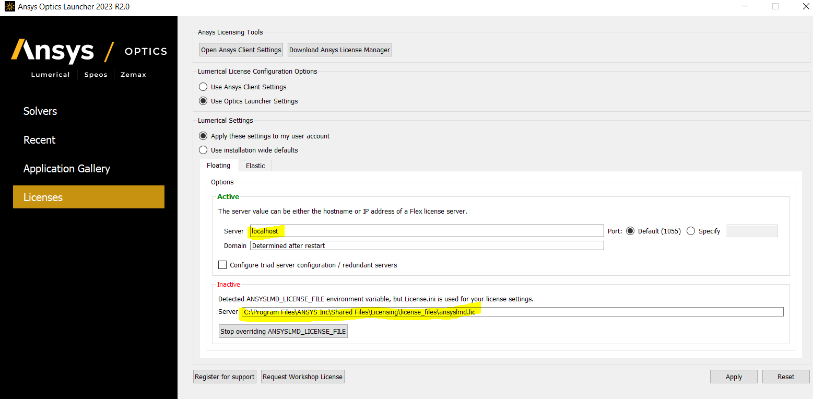Click Stop overriding ANSYSLMD_LICENSE_FILE button
The image size is (813, 399).
coord(283,331)
